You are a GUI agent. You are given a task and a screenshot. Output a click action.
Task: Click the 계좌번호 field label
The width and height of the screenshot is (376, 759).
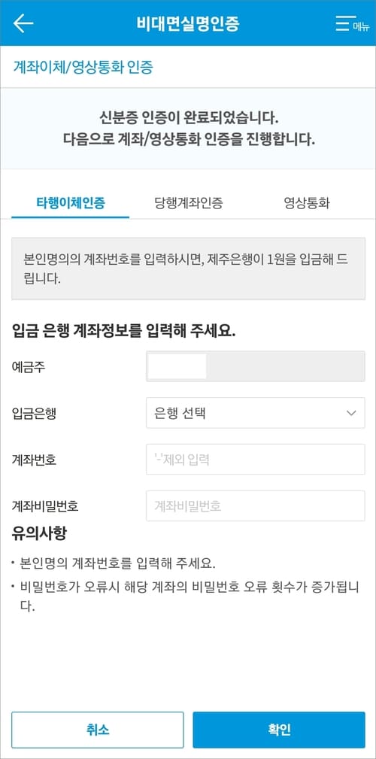tap(33, 460)
